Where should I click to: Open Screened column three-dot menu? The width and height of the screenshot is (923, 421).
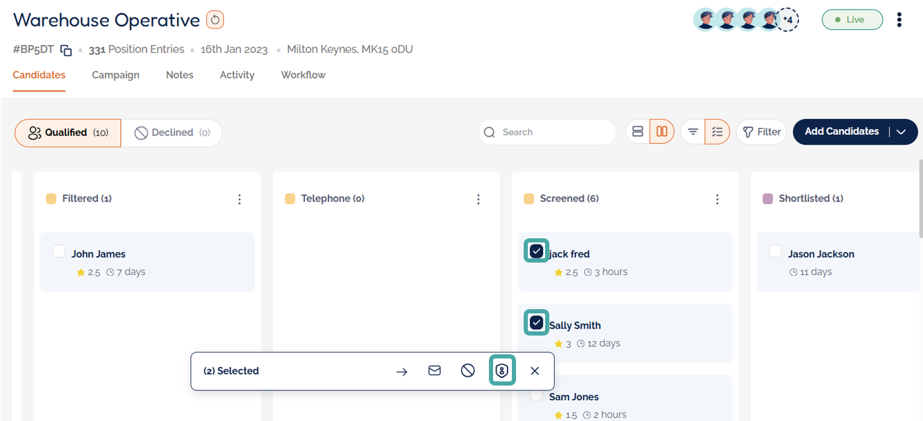(x=717, y=199)
